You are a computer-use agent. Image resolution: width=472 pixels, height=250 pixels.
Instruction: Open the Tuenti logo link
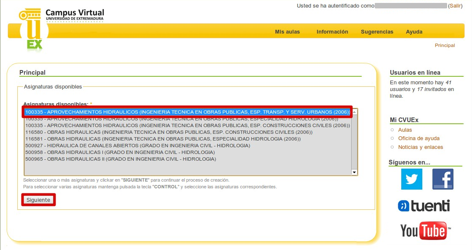pyautogui.click(x=424, y=206)
